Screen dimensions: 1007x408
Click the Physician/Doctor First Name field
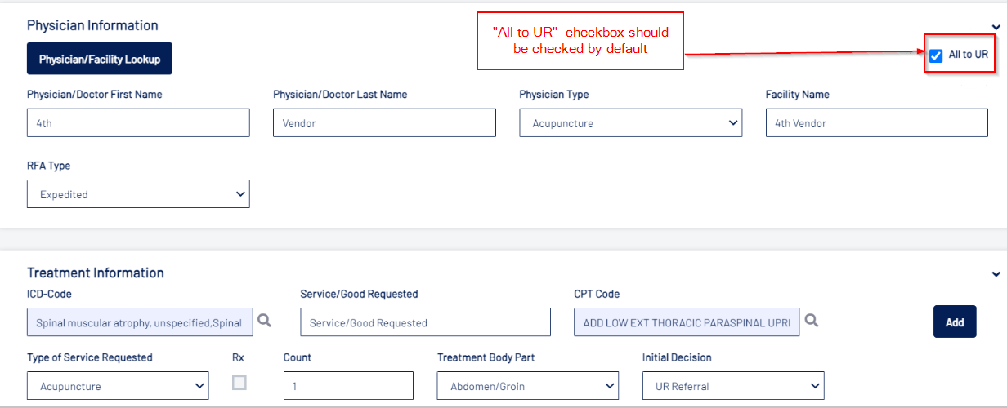[138, 123]
